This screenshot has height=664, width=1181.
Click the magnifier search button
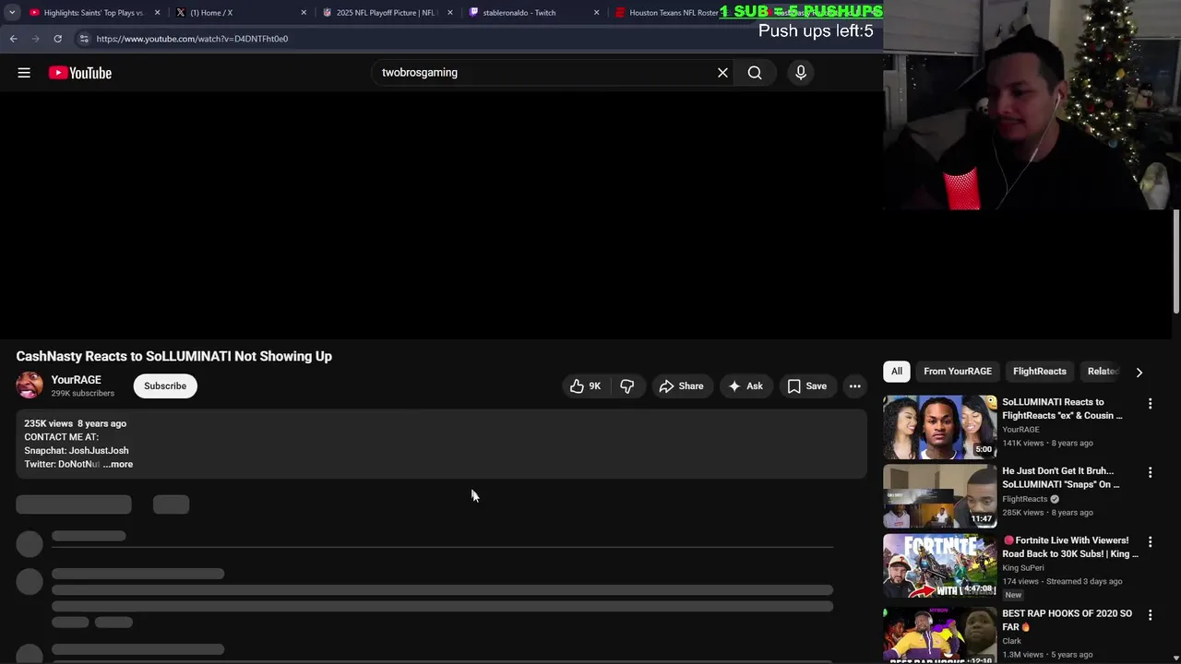(755, 73)
